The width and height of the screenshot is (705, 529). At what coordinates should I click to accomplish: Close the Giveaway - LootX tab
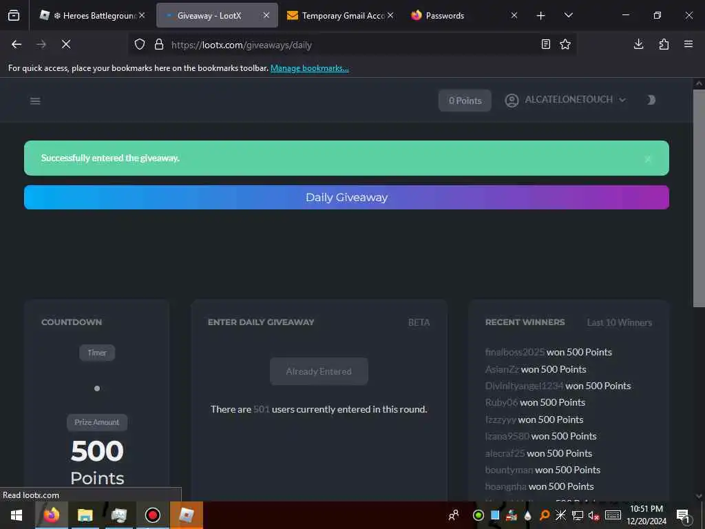[266, 15]
